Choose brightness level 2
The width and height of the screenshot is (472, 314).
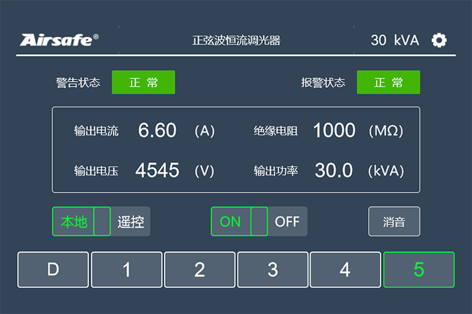click(199, 269)
